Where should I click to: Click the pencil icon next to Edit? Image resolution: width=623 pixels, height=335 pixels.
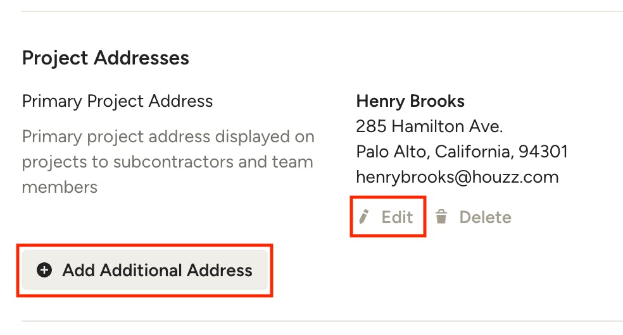(363, 217)
